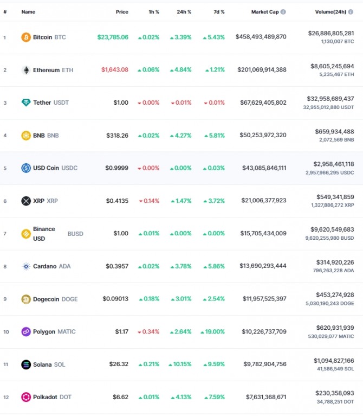Screen dimensions: 363x416
Task: Click the XRP black logo icon
Action: click(x=26, y=201)
